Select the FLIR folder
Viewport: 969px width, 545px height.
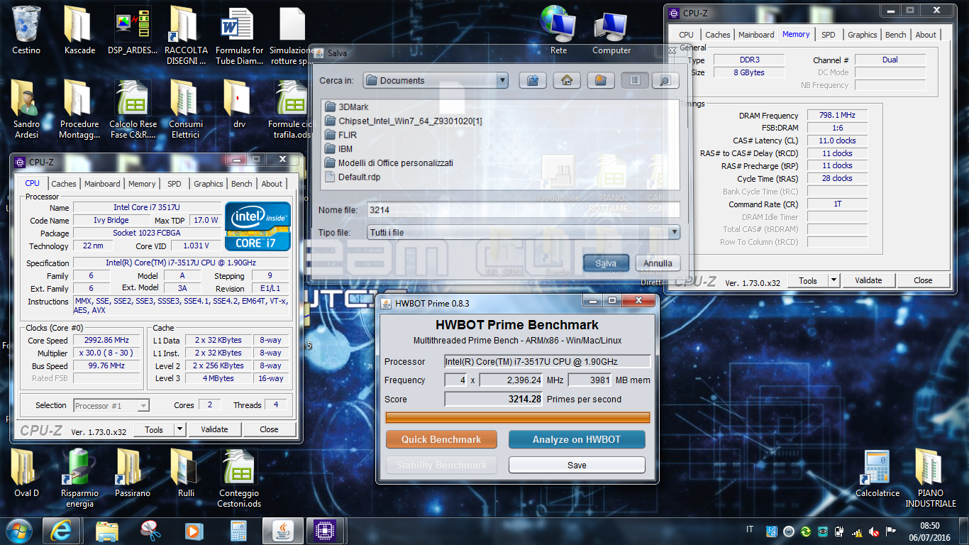click(x=340, y=135)
